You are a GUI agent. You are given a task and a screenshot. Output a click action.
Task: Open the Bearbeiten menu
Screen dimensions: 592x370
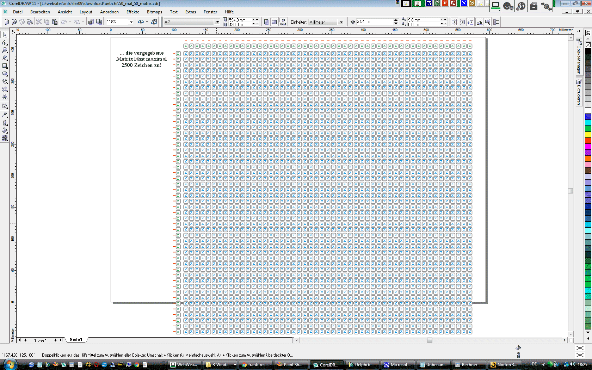click(40, 12)
